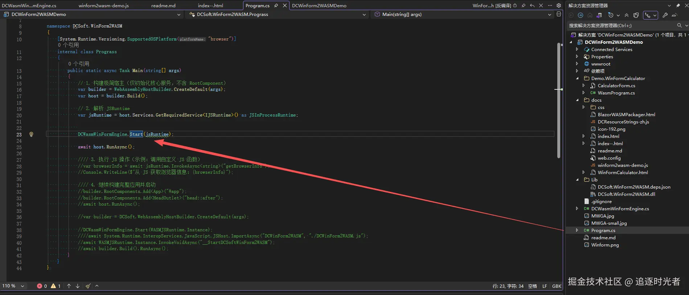Screen dimensions: 689x295
Task: Expand the Program.cs tree node
Action: [x=577, y=230]
